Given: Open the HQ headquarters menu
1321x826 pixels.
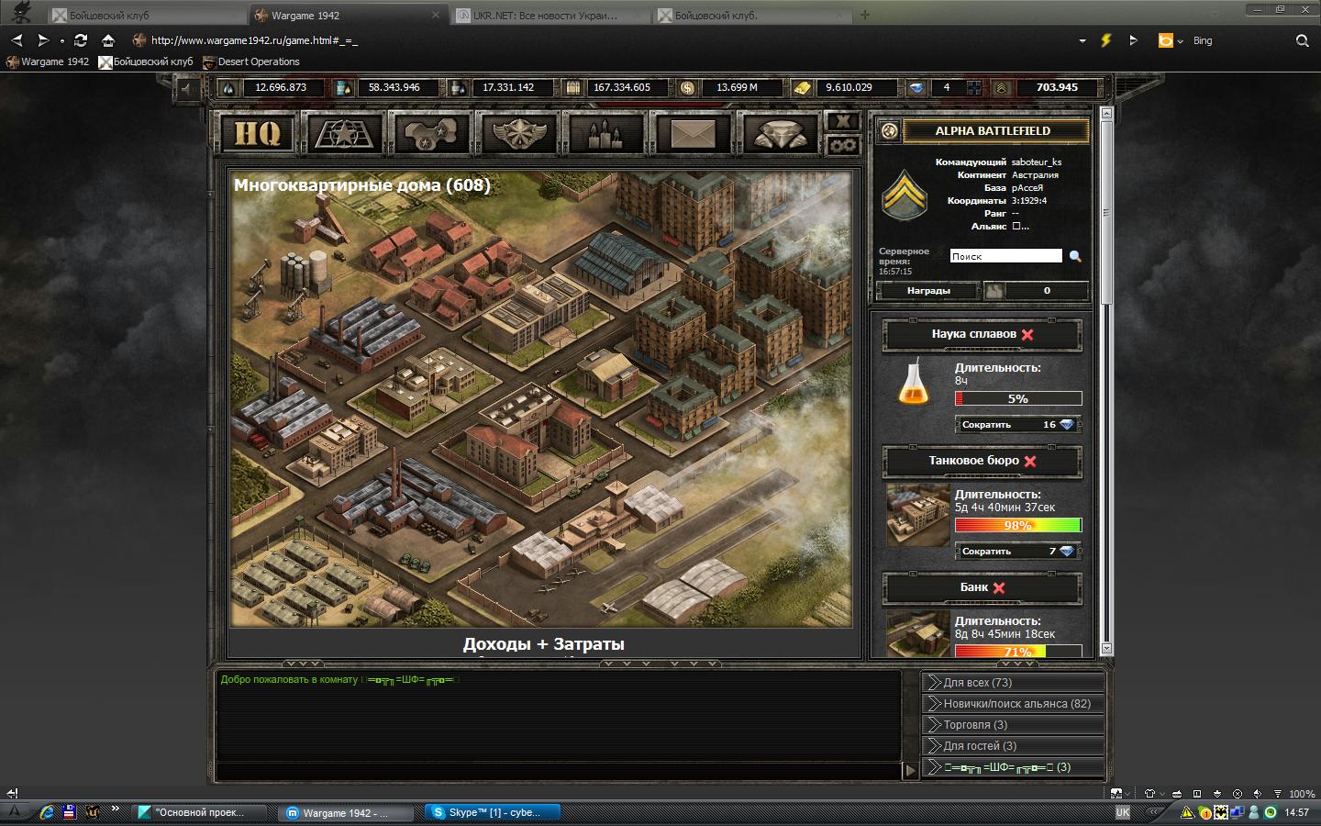Looking at the screenshot, I should click(258, 133).
